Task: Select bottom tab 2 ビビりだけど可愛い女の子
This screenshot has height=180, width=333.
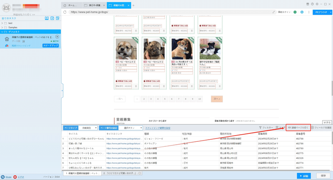Action: (120, 173)
